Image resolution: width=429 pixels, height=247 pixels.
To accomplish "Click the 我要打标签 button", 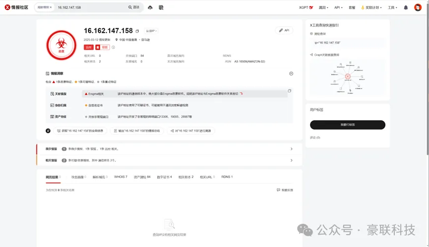I will pos(347,125).
